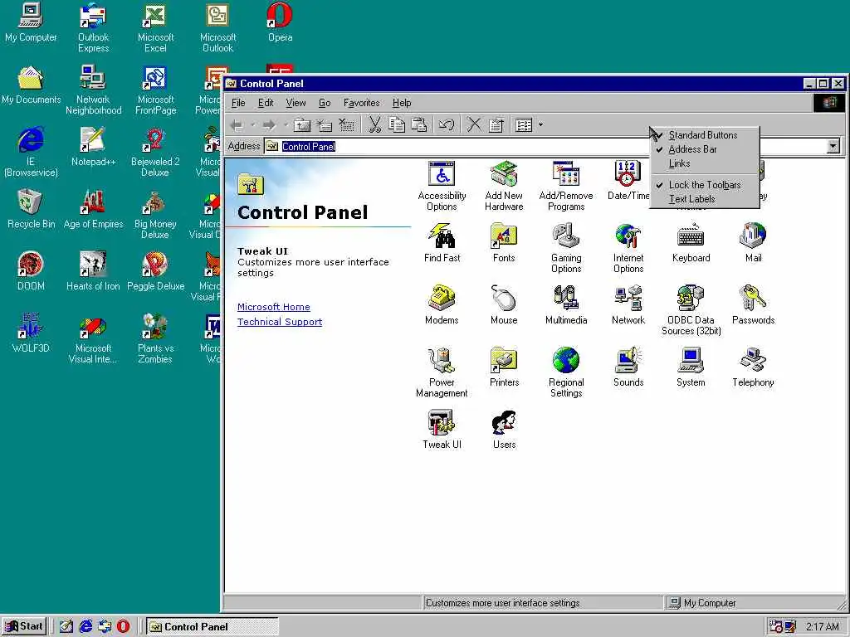
Task: Open the Mail applet
Action: (753, 243)
